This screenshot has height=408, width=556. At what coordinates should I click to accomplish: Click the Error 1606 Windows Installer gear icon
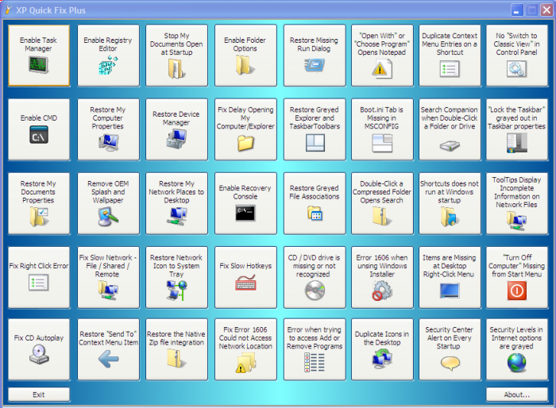(x=382, y=291)
